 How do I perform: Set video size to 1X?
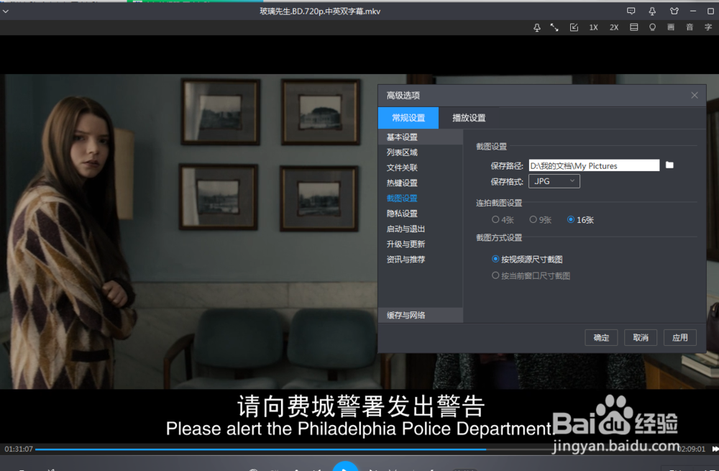pos(593,27)
